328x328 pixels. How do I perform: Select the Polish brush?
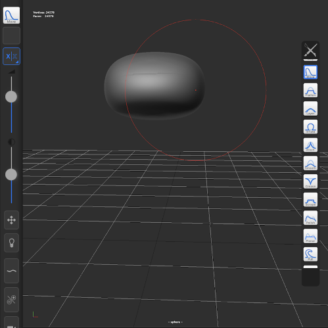(310, 218)
